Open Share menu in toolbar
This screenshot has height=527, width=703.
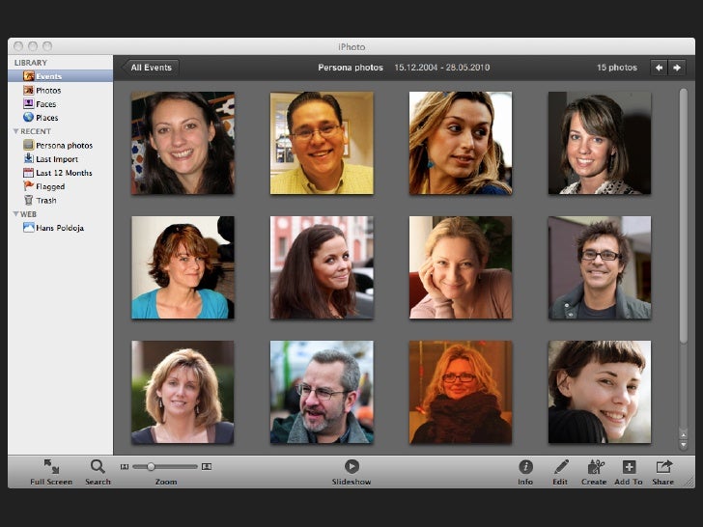tap(663, 472)
